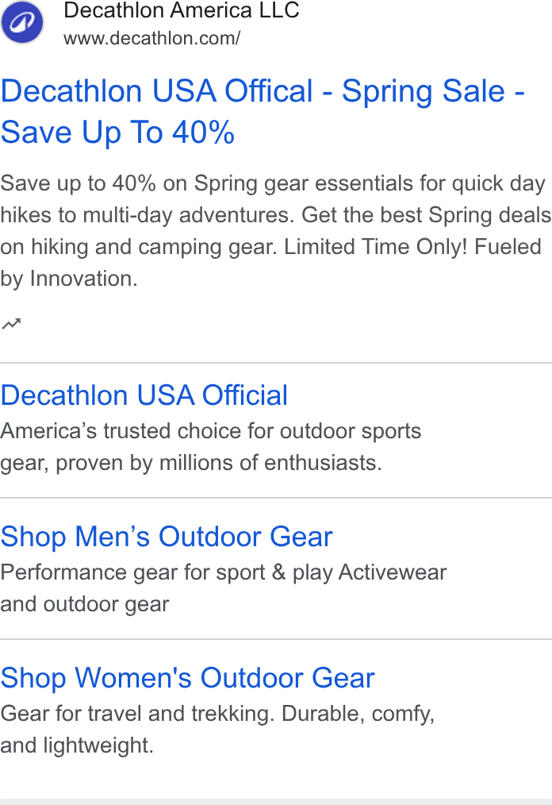Open the "Shop Women's Outdoor Gear" sitelink
552x805 pixels.
coord(188,678)
